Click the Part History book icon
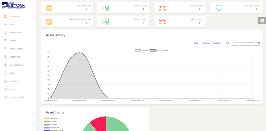 pyautogui.click(x=6, y=33)
